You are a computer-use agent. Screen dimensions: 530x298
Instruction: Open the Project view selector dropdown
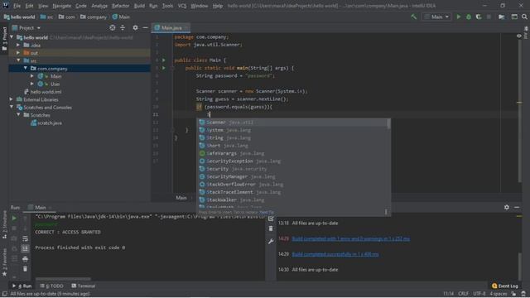tap(26, 27)
